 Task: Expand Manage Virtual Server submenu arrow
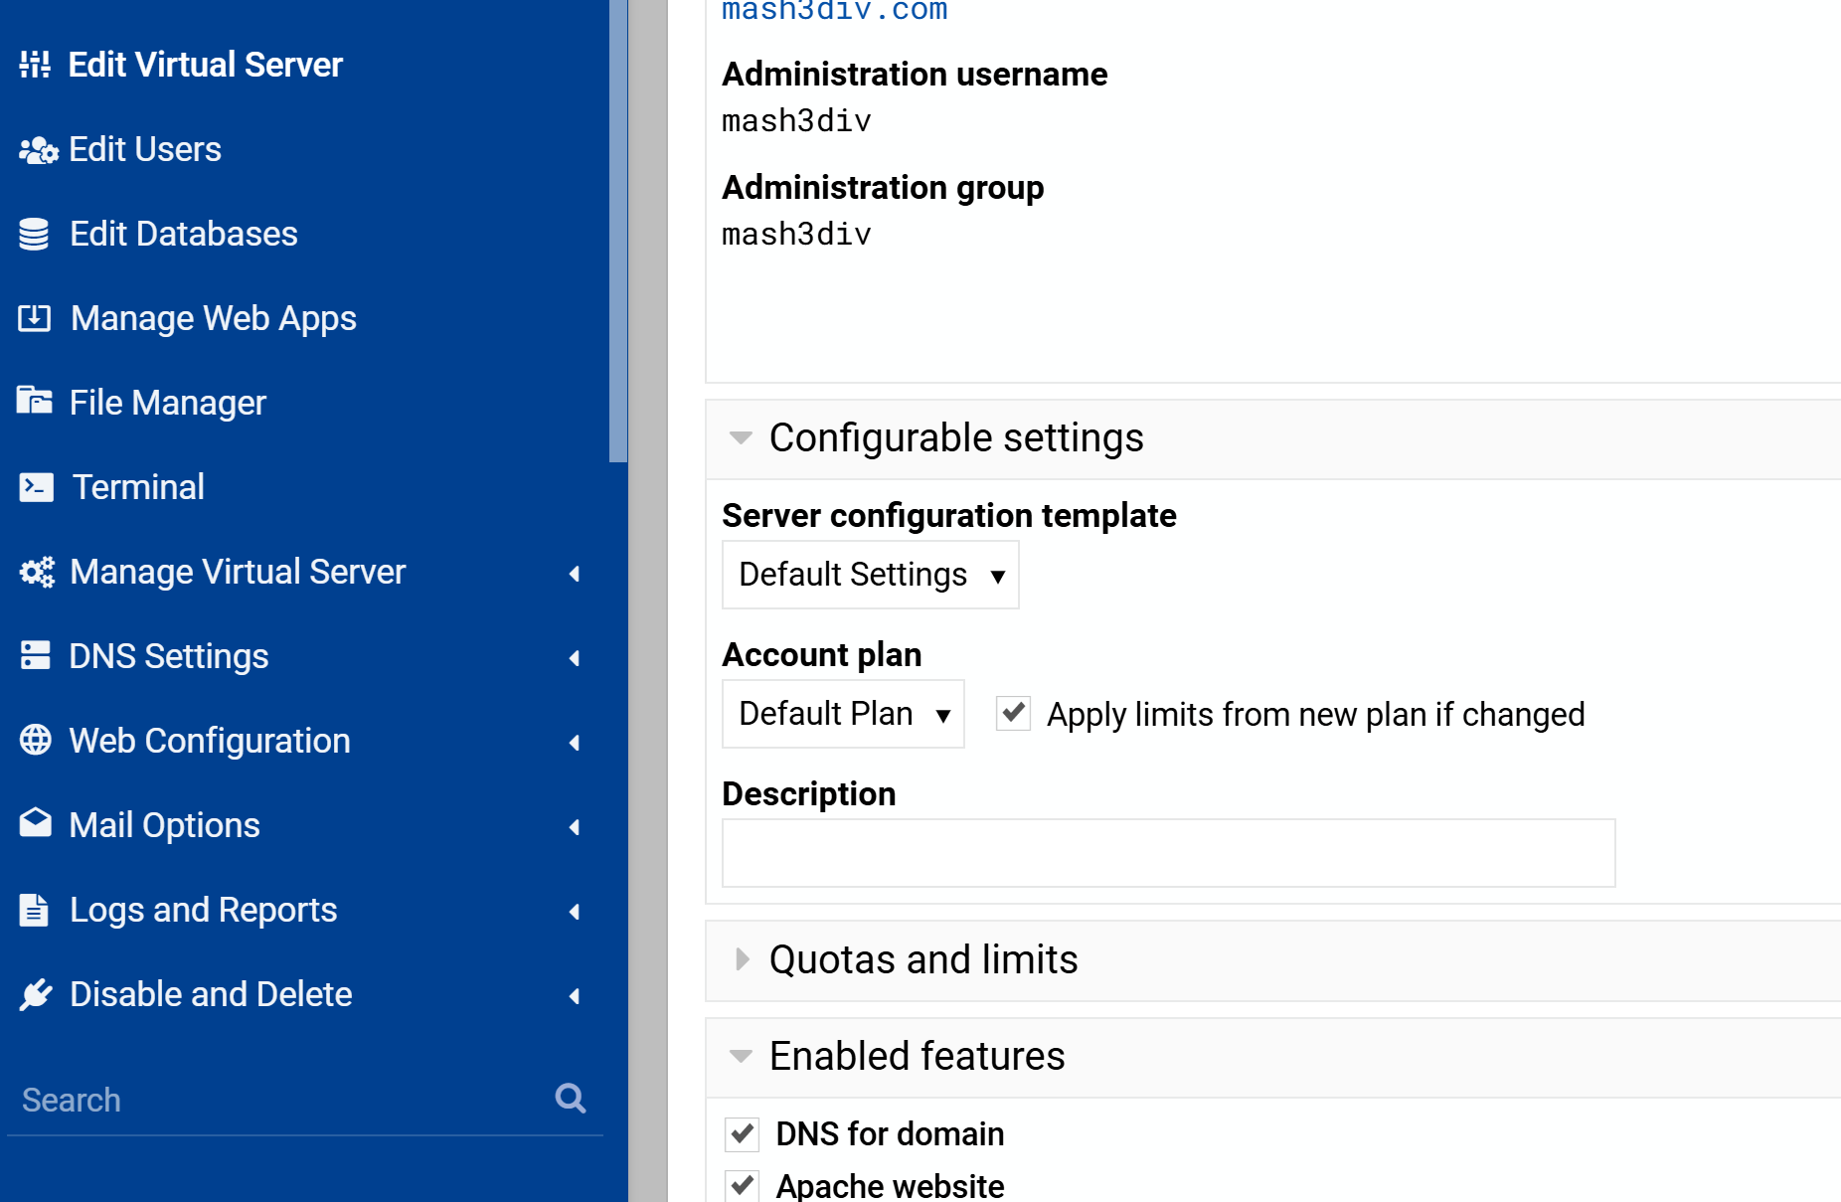tap(575, 574)
